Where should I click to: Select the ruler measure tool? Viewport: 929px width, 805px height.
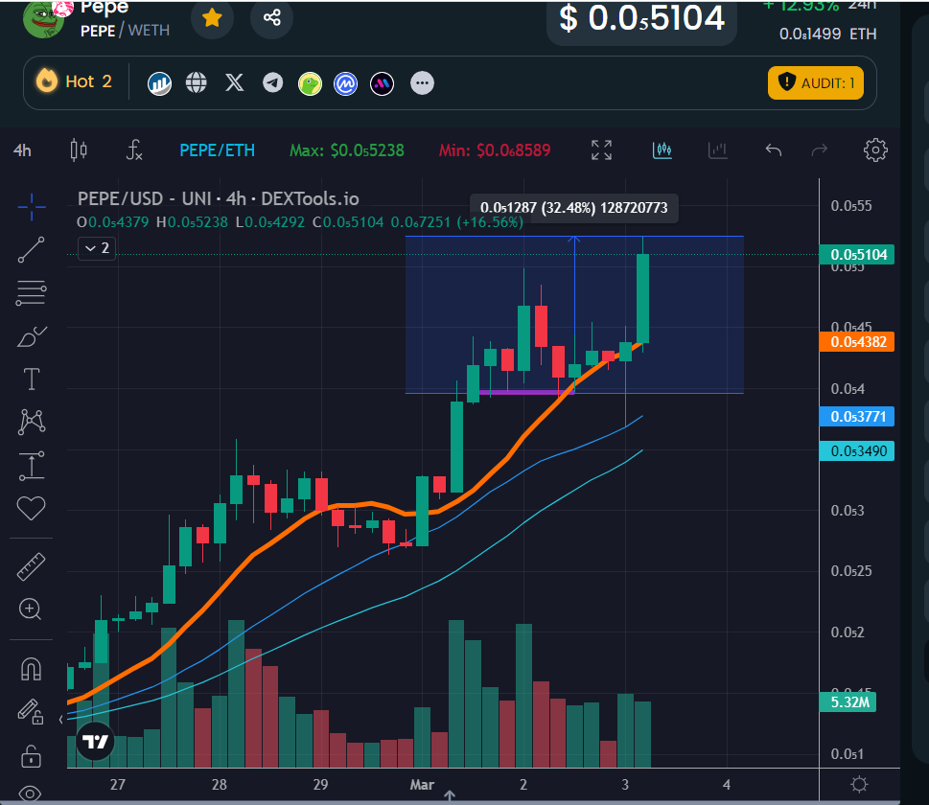[31, 566]
